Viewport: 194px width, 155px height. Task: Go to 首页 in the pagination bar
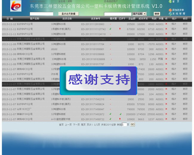pos(61,125)
